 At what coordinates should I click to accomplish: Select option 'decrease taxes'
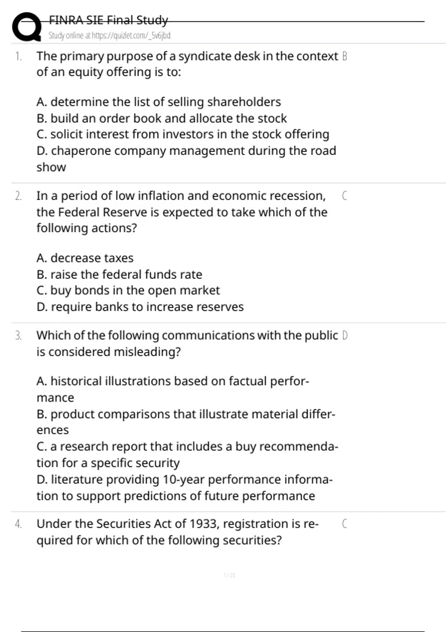(85, 258)
